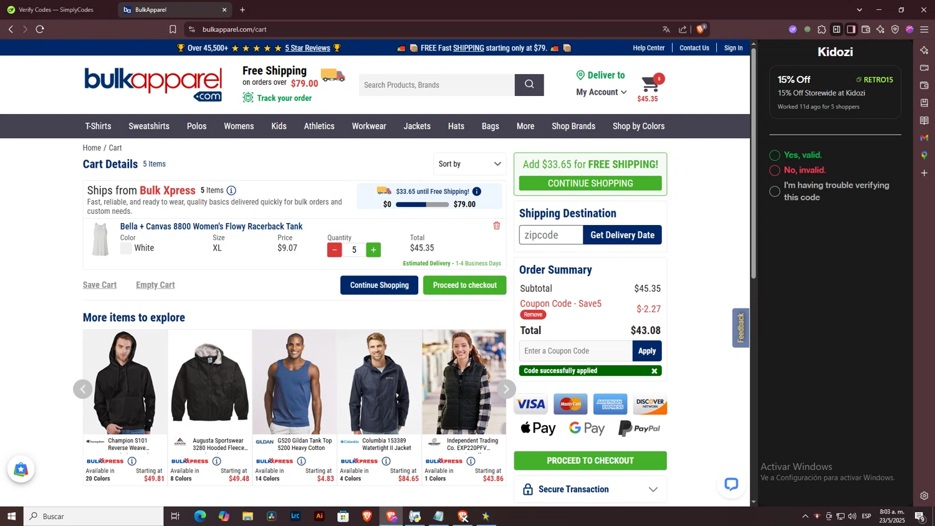Open the T-Shirts menu

[98, 126]
